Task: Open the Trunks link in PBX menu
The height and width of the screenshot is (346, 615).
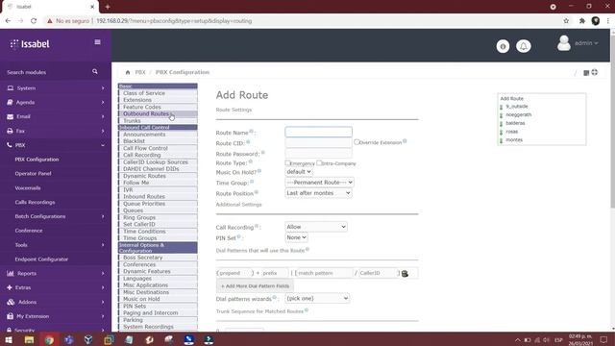Action: coord(132,121)
